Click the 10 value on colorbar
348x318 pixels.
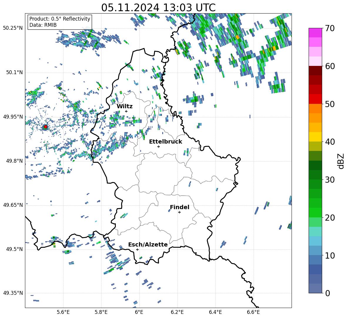tap(329, 255)
